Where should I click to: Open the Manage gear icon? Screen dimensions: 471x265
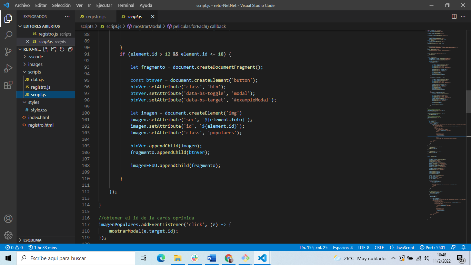coord(8,235)
